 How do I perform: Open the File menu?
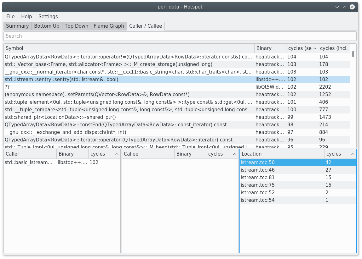click(x=10, y=16)
